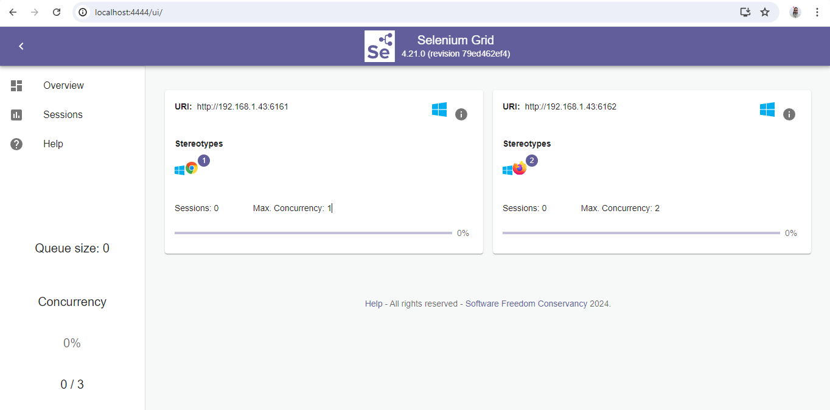The height and width of the screenshot is (410, 830).
Task: Collapse the sidebar with the left chevron
Action: click(x=21, y=46)
